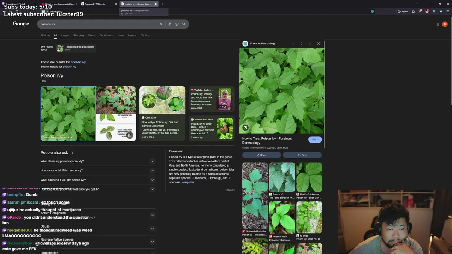Image resolution: width=452 pixels, height=254 pixels.
Task: Open the options menu on the CentraCare result
Action: coord(182,117)
